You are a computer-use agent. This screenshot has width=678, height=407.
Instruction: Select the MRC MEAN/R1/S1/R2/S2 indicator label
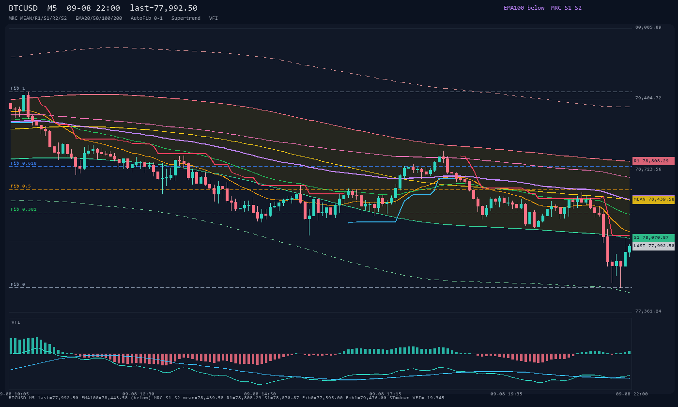(x=38, y=18)
